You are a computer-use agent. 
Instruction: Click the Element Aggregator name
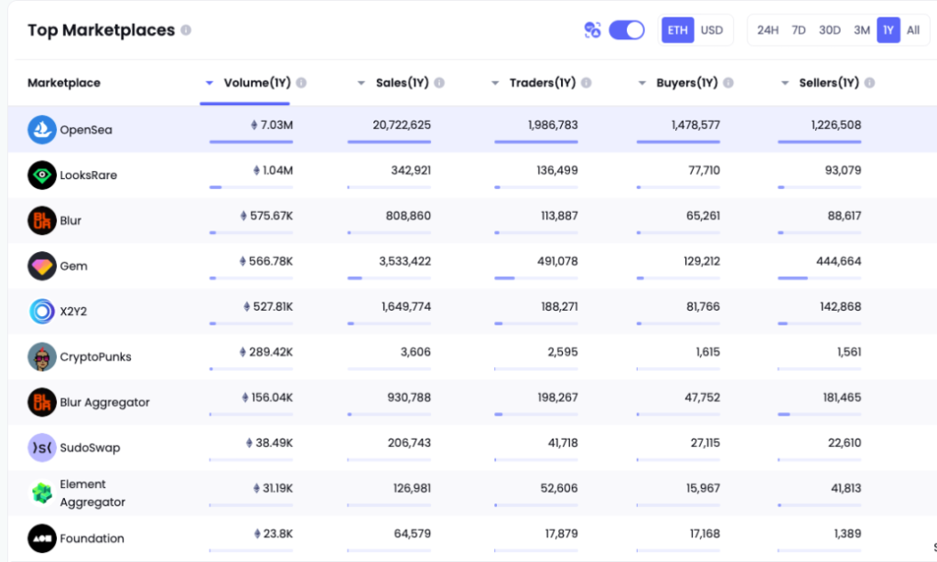(x=92, y=493)
